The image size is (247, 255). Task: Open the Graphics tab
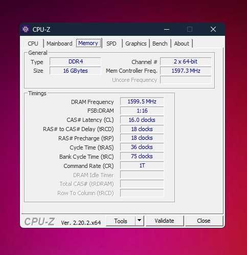pos(136,44)
